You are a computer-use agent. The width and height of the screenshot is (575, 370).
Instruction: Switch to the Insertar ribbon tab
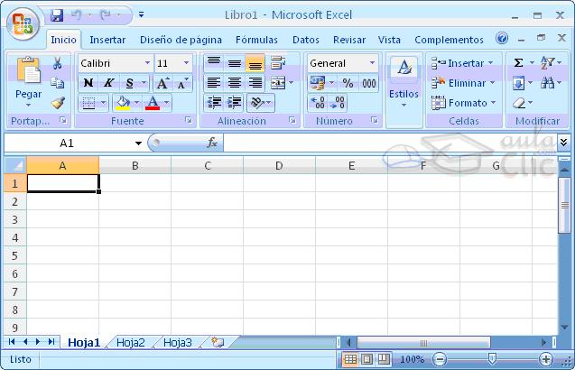(107, 40)
